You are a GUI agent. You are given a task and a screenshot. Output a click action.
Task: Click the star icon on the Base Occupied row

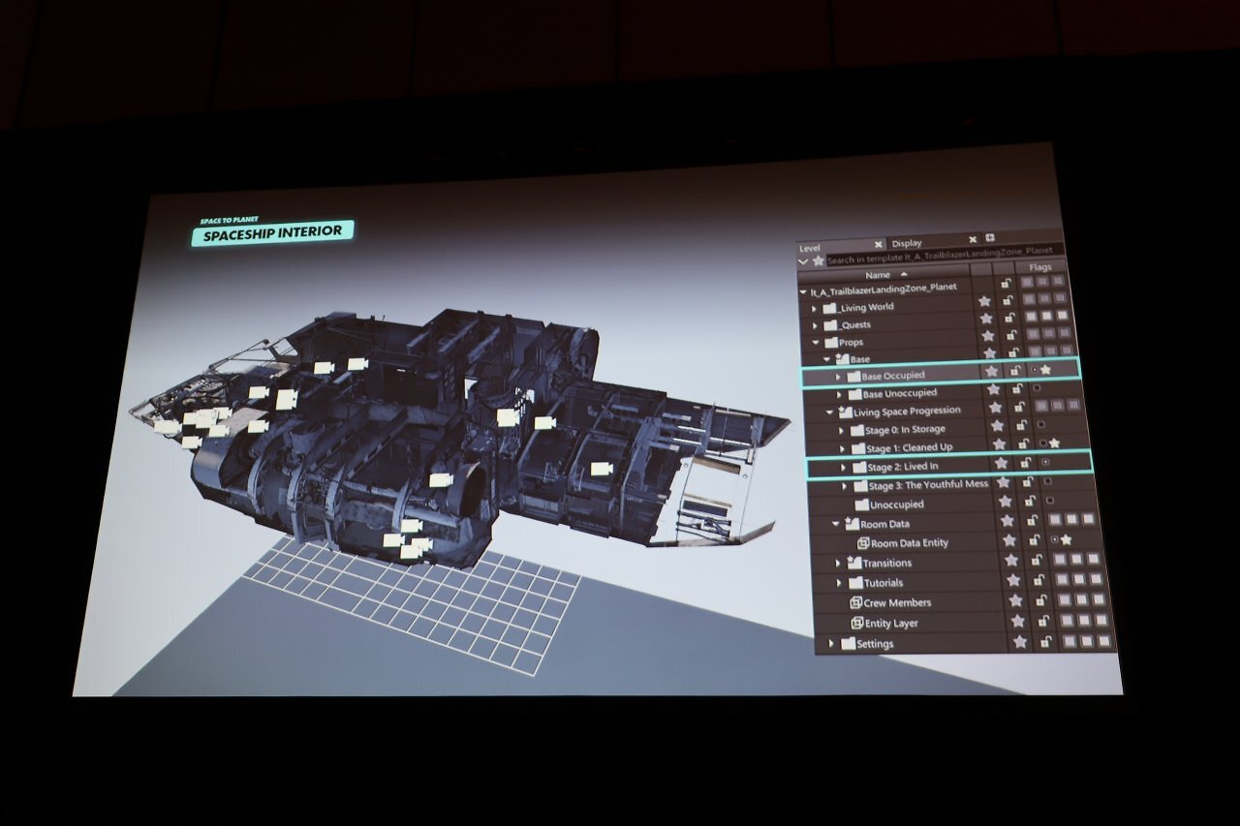tap(991, 371)
